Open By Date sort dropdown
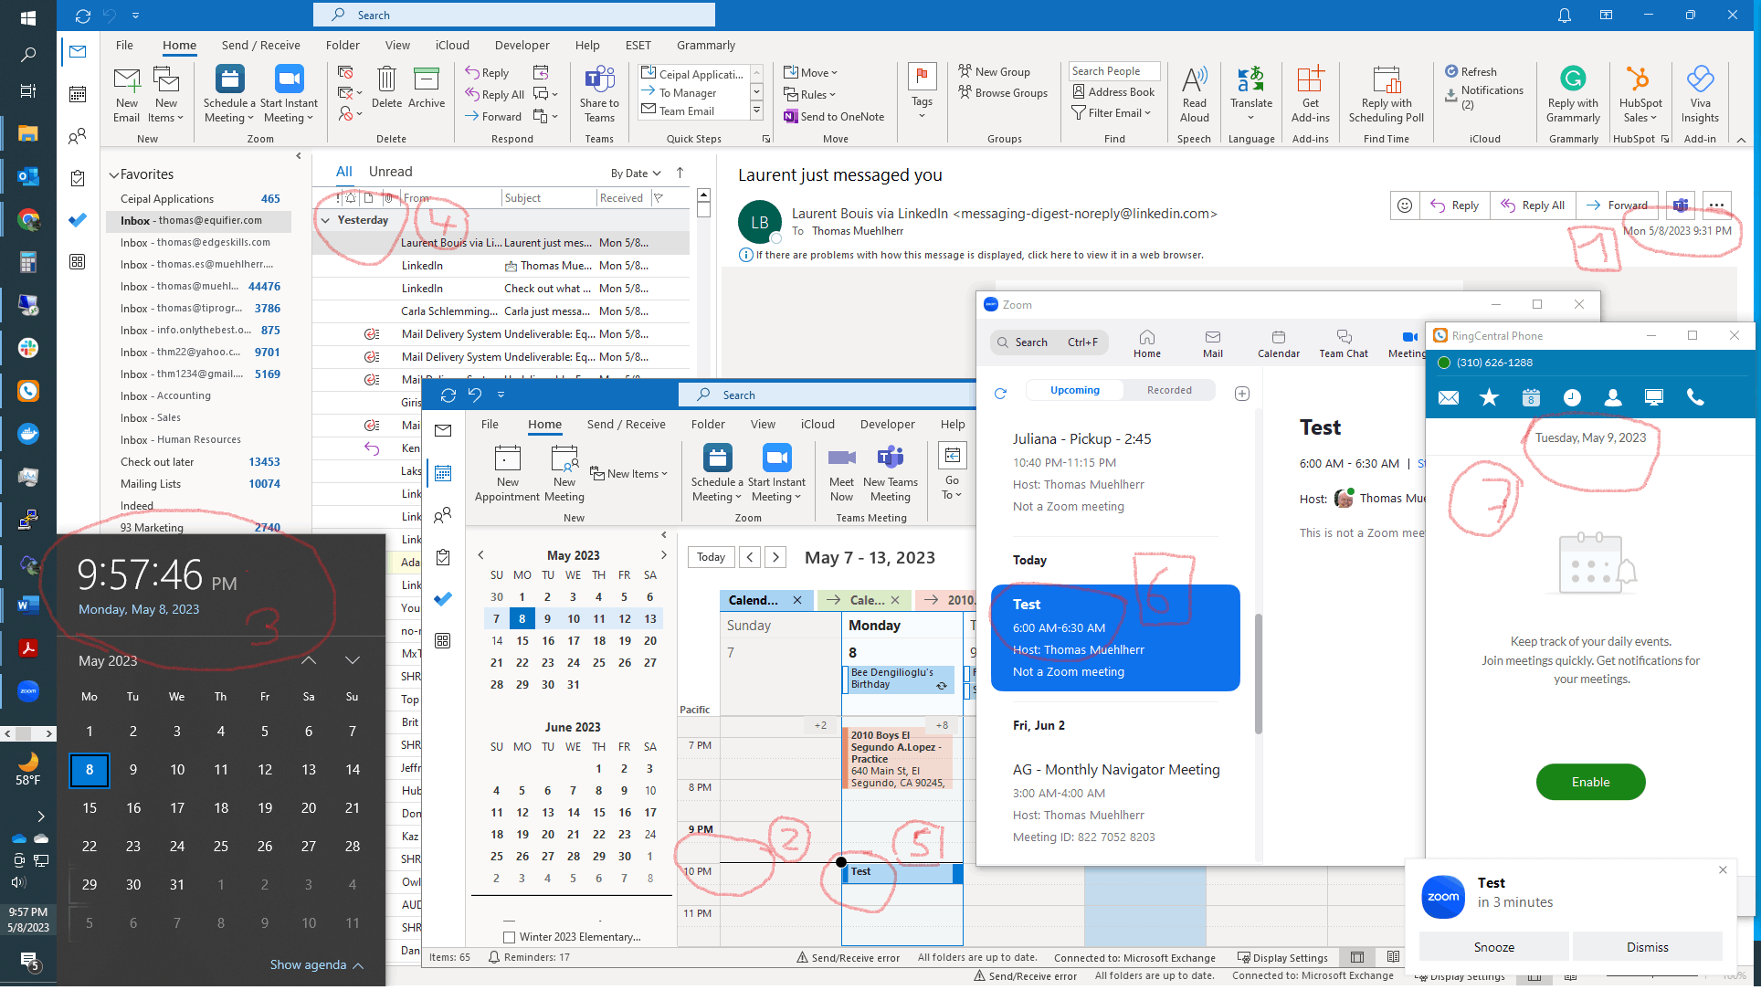This screenshot has height=990, width=1761. click(636, 174)
